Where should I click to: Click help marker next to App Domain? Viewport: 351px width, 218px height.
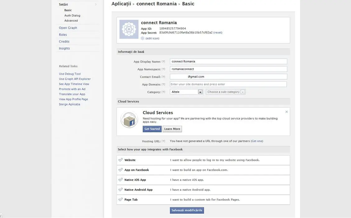(x=164, y=84)
